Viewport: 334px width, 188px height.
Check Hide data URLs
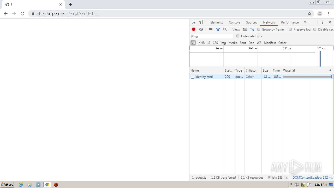[x=238, y=36]
